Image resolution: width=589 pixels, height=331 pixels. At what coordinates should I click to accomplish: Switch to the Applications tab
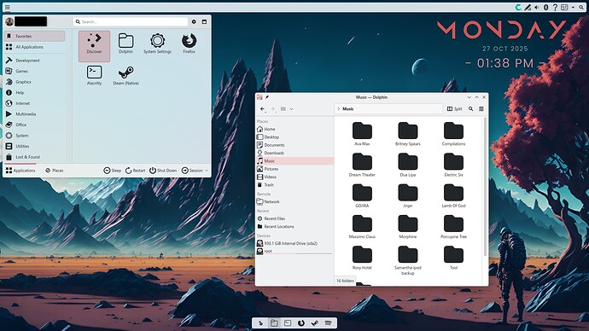(x=20, y=171)
